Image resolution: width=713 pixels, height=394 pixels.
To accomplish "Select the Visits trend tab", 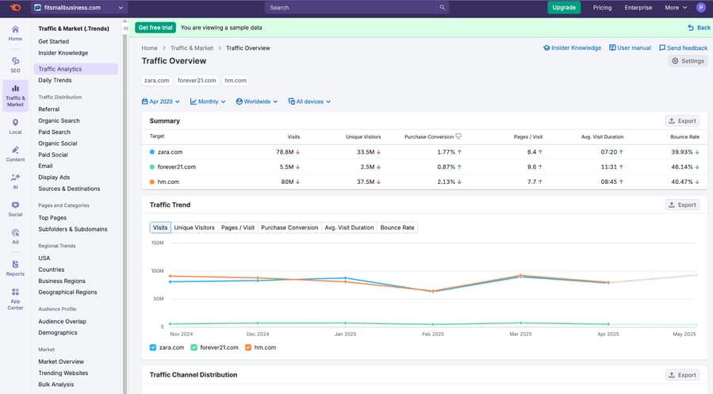I will (160, 228).
